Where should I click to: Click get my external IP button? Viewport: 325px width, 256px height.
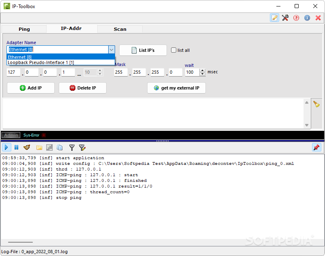[176, 88]
